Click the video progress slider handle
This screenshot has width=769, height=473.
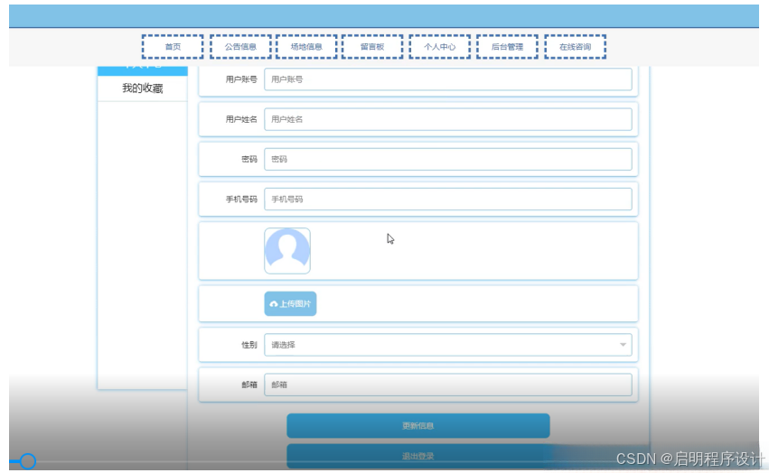[28, 461]
